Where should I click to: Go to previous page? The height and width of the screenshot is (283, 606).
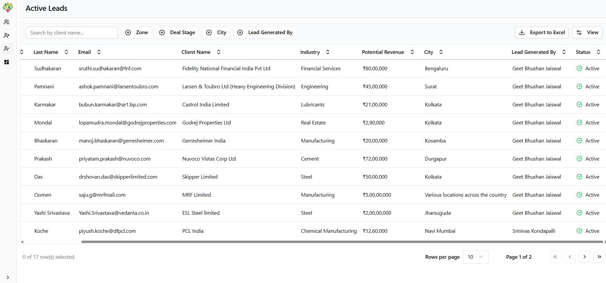[570, 257]
